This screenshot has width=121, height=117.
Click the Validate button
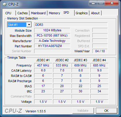[83, 111]
